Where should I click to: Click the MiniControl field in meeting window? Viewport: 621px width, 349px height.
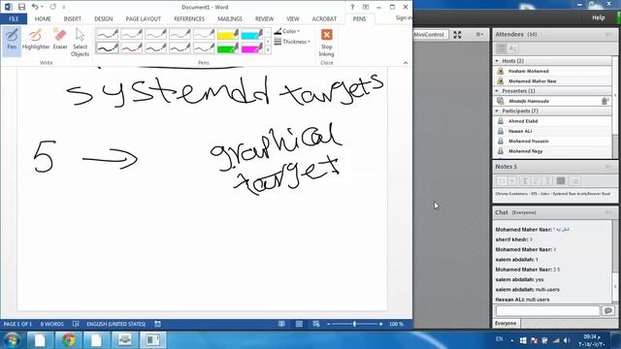tap(431, 35)
